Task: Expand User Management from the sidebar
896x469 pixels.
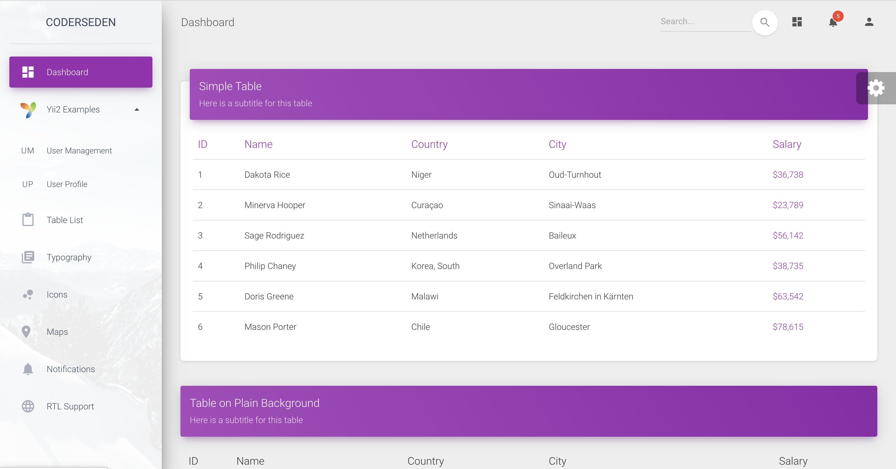Action: click(x=79, y=150)
